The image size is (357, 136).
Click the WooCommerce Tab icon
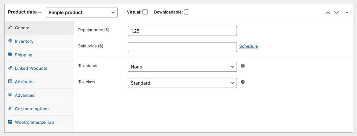pyautogui.click(x=10, y=122)
